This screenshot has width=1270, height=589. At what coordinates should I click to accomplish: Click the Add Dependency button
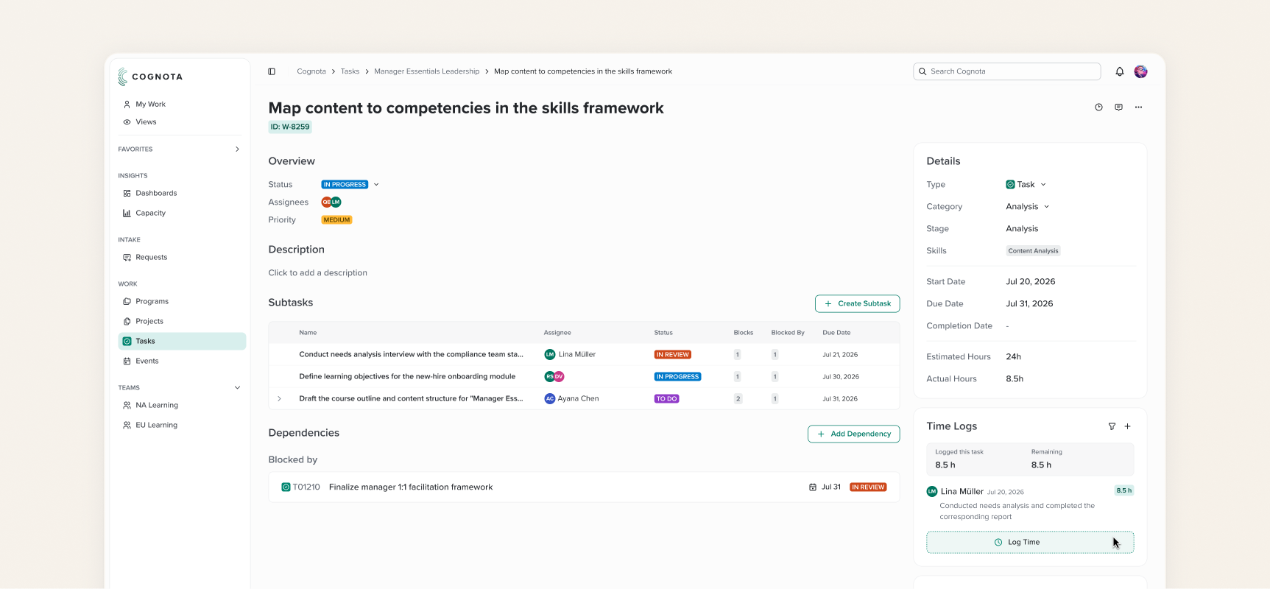tap(853, 434)
